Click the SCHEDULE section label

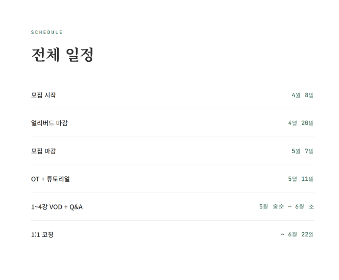[x=47, y=33]
